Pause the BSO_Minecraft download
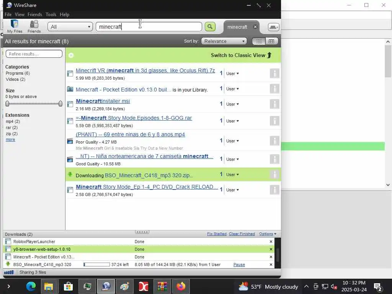 click(239, 265)
